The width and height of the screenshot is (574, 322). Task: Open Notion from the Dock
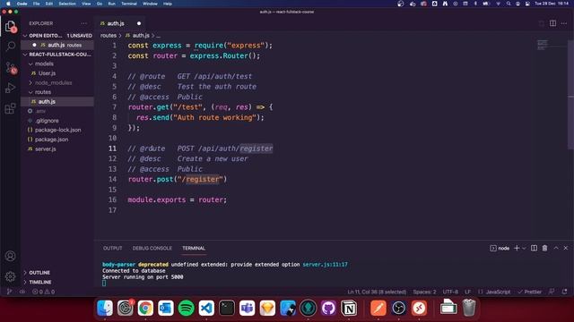(x=349, y=308)
